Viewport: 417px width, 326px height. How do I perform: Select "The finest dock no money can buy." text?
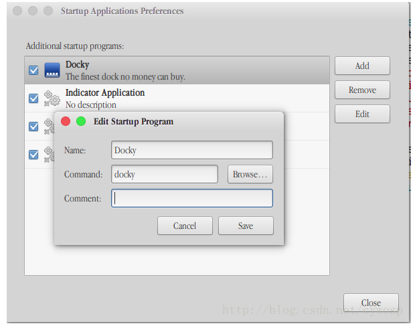(125, 77)
